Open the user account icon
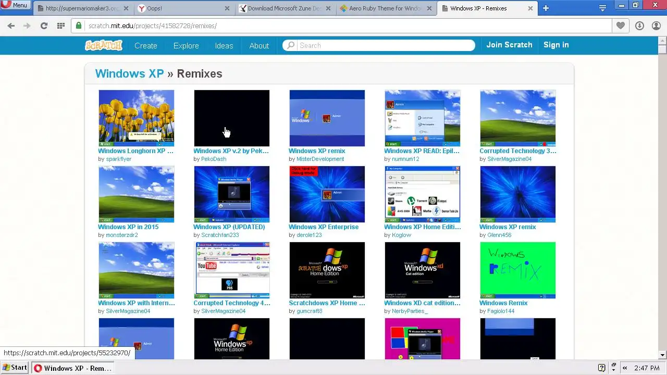Screen dimensions: 667x375 (656, 26)
